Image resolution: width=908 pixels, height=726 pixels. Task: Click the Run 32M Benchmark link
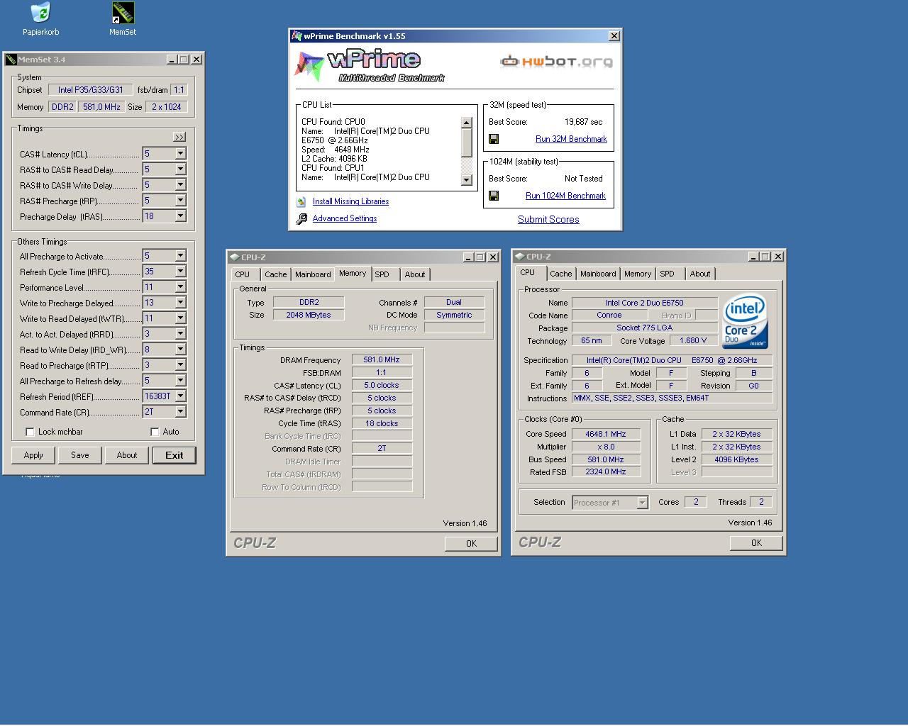(571, 139)
